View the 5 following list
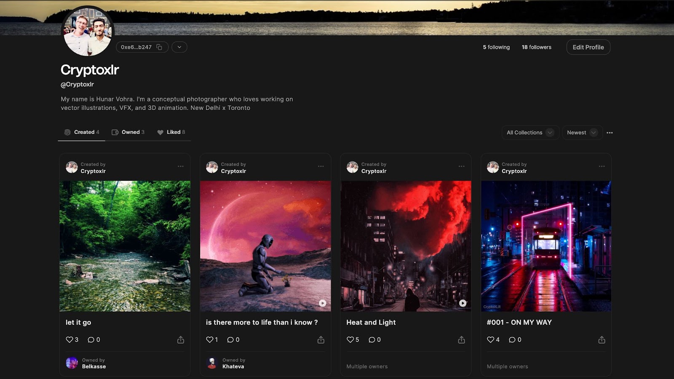This screenshot has width=674, height=379. (x=496, y=47)
